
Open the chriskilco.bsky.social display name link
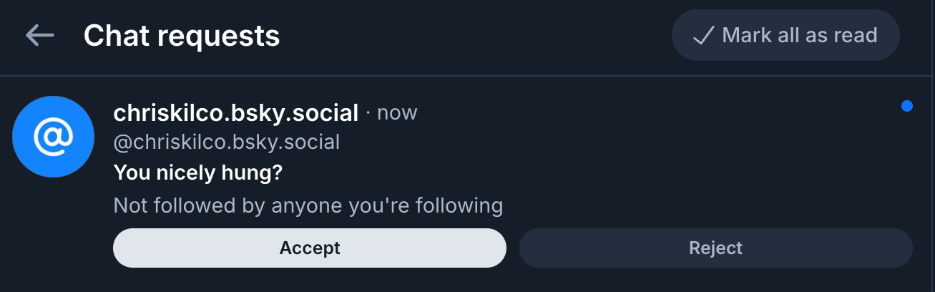(235, 113)
